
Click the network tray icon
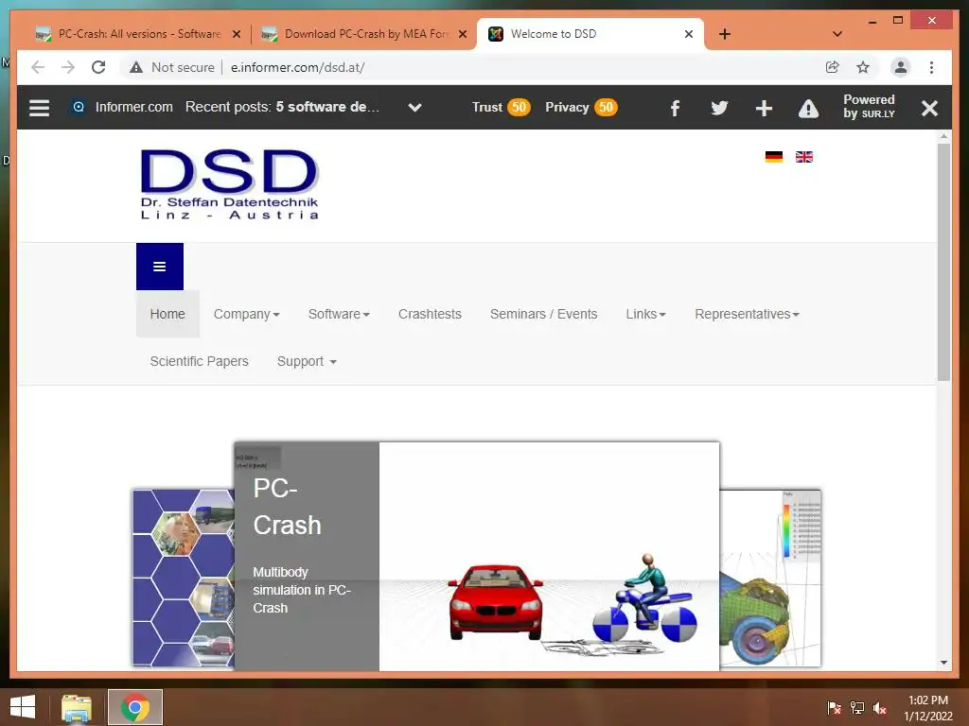pos(857,708)
